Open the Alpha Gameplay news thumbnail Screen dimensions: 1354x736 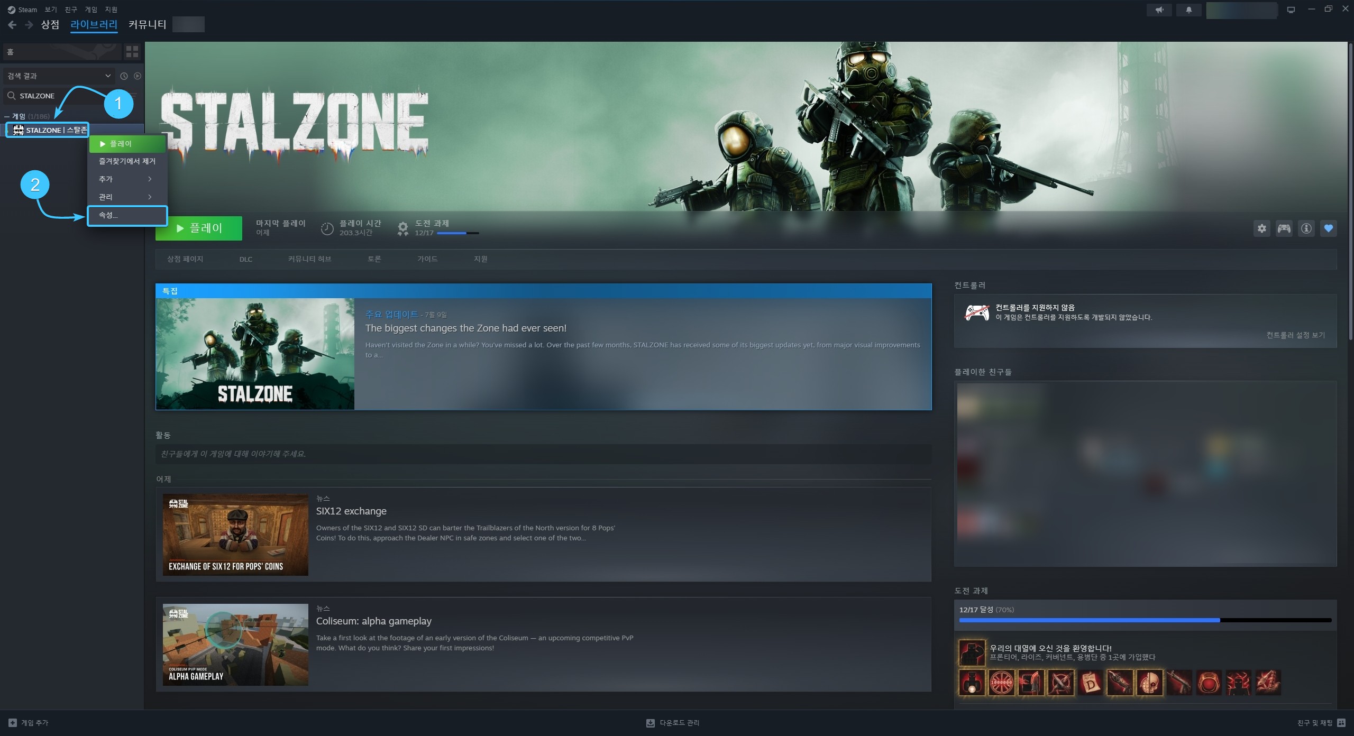pyautogui.click(x=235, y=645)
